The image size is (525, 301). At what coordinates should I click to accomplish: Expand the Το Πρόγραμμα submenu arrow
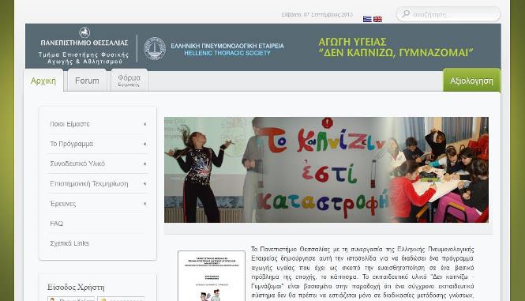145,144
